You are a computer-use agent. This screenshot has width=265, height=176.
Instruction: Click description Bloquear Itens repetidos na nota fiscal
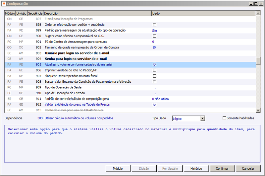click(71, 76)
